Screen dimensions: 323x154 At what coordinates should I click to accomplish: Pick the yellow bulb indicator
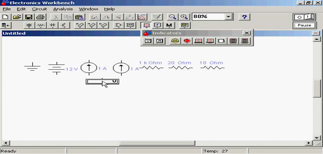click(x=175, y=41)
